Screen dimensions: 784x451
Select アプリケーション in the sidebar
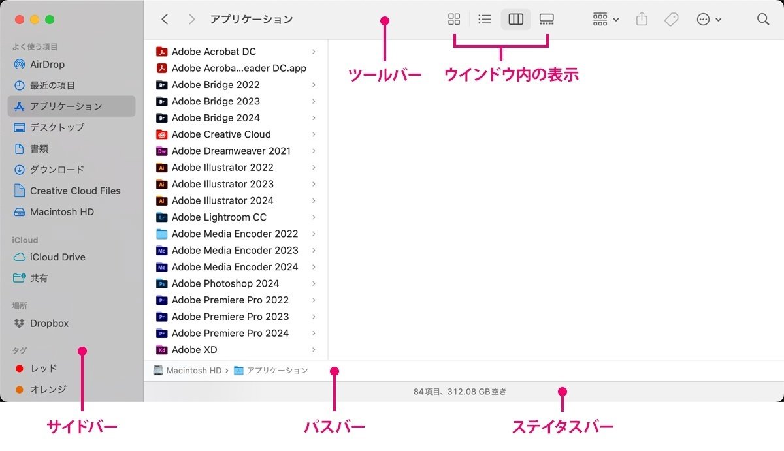tap(71, 106)
